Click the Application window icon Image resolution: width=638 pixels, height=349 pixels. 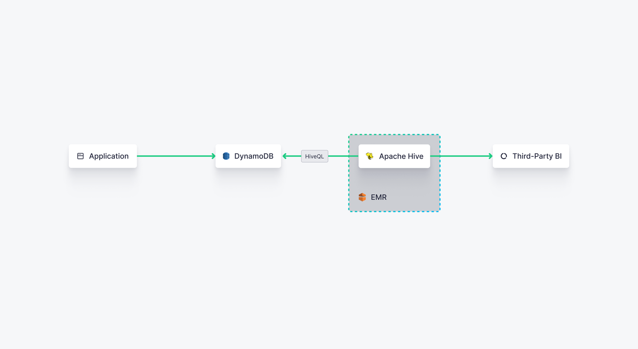(80, 156)
